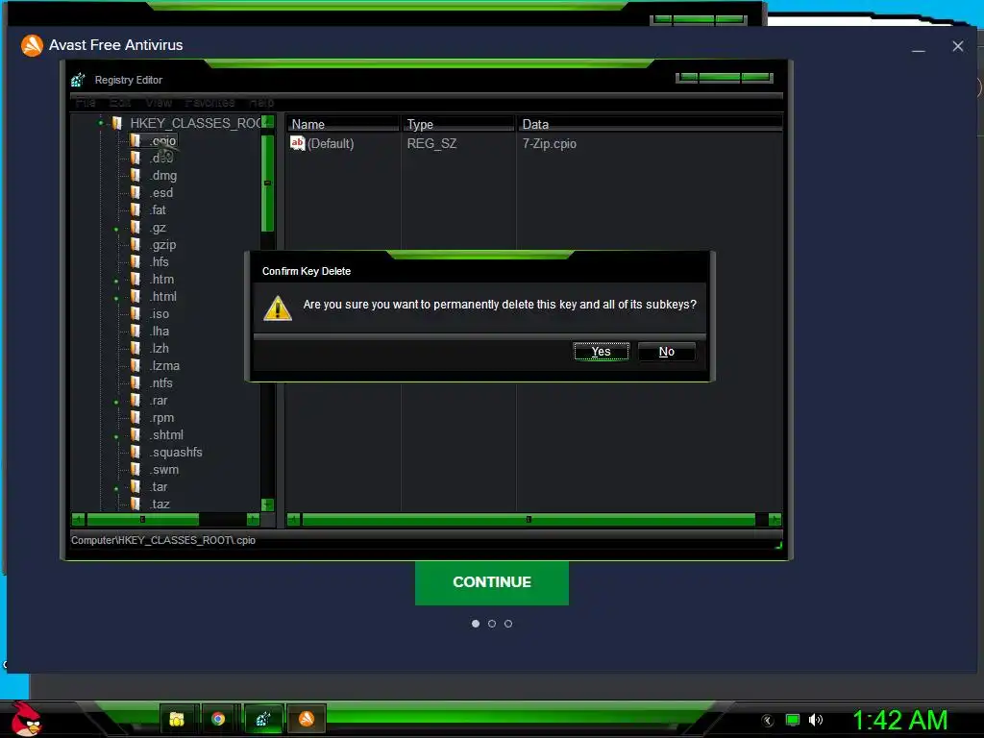Expand the .gz key
The width and height of the screenshot is (984, 738).
click(x=116, y=229)
